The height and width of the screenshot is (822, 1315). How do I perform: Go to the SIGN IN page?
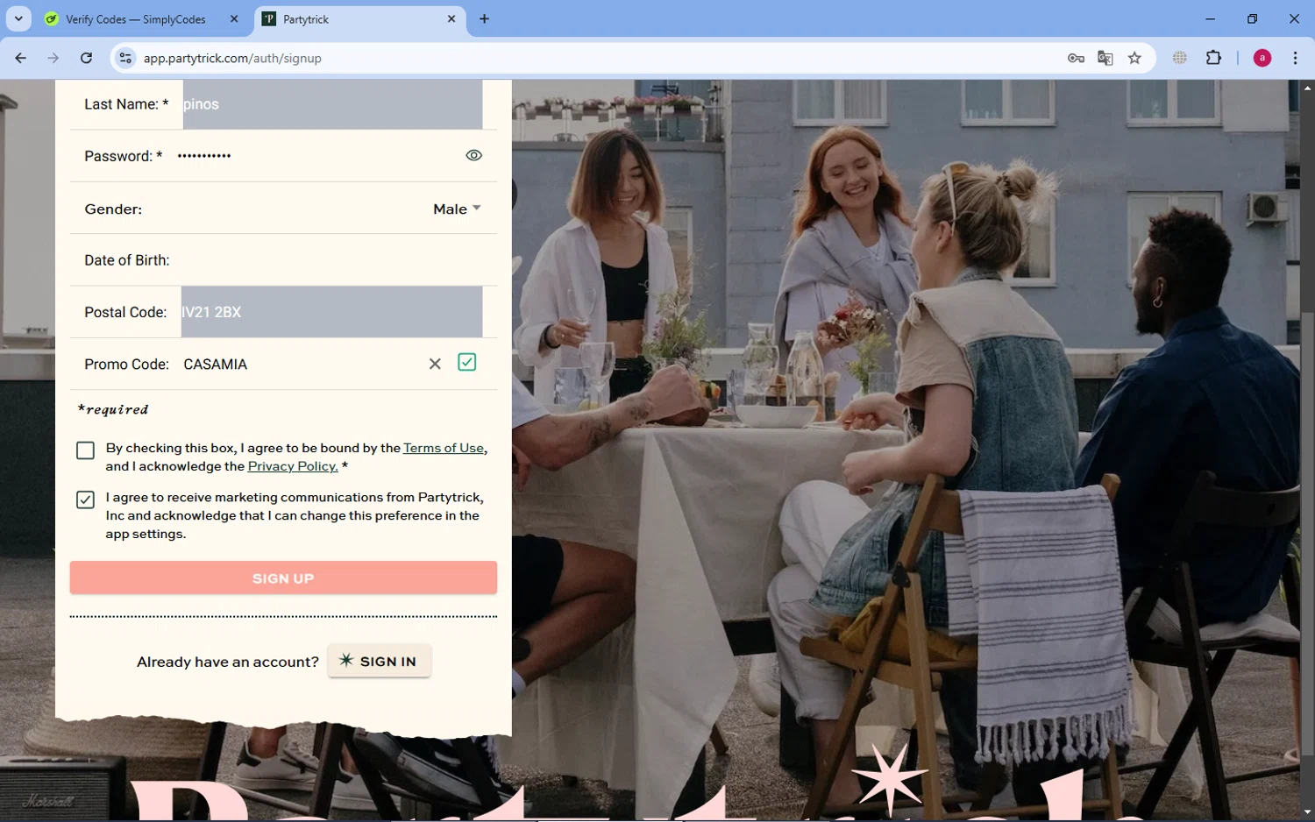coord(379,661)
